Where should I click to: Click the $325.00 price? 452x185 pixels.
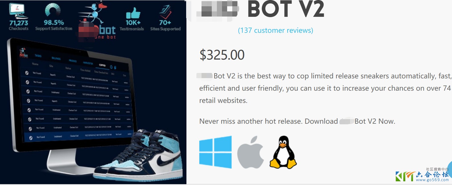click(222, 55)
